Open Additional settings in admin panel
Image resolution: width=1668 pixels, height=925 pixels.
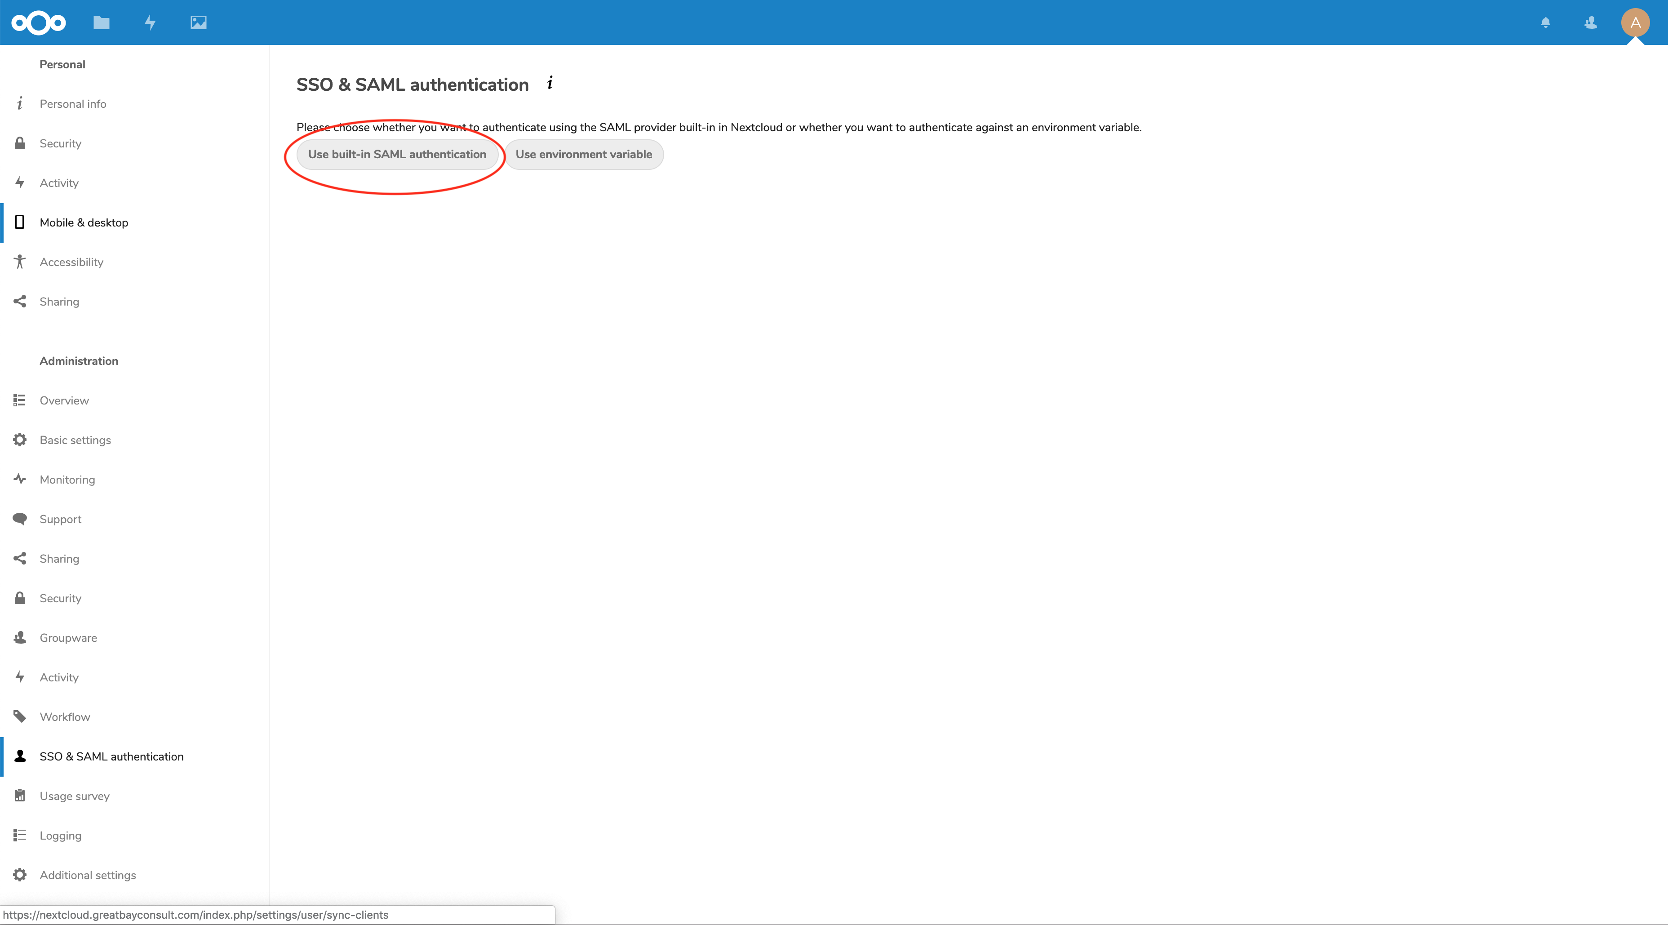[88, 875]
